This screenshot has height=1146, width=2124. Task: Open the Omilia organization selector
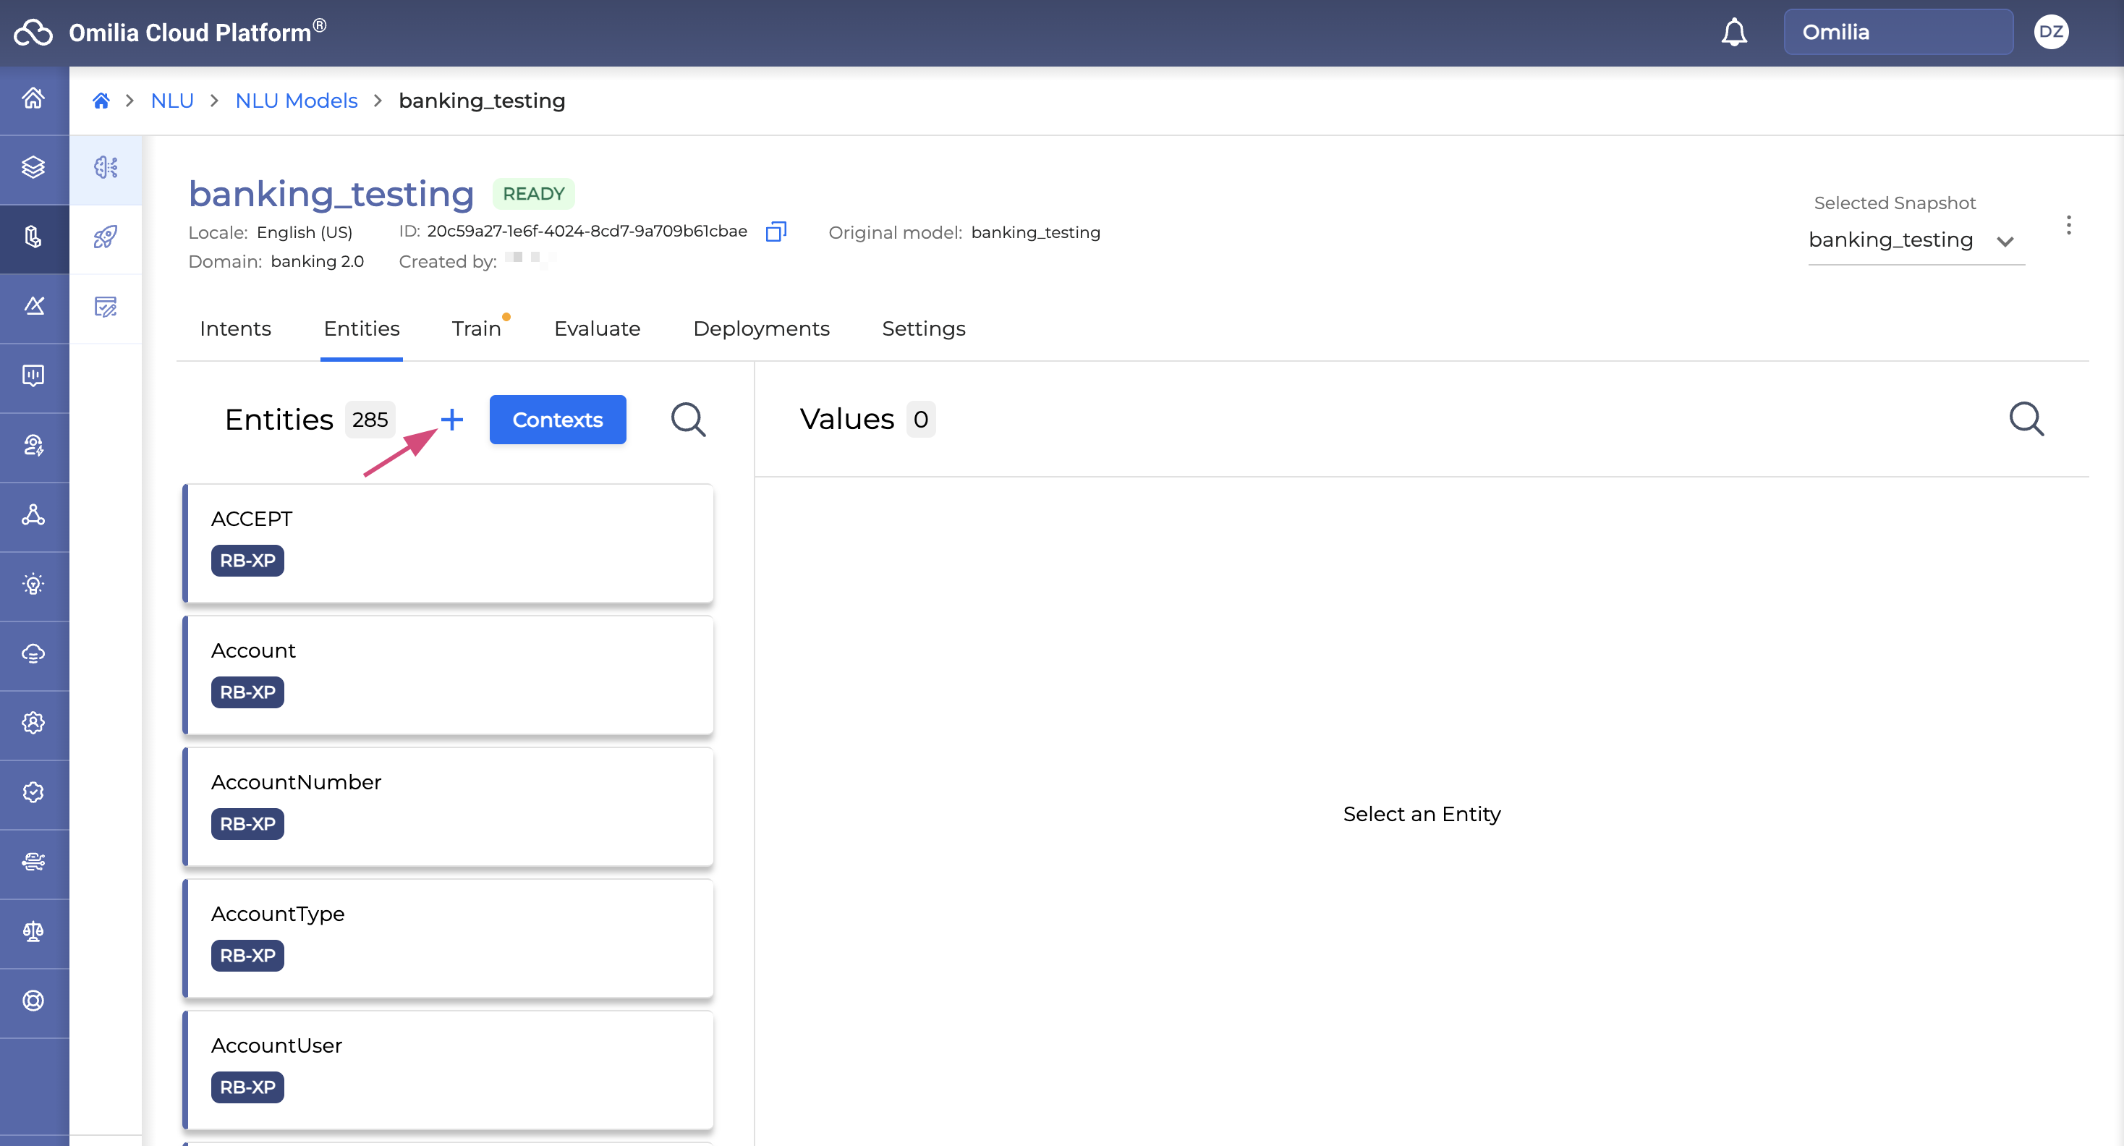(1898, 33)
